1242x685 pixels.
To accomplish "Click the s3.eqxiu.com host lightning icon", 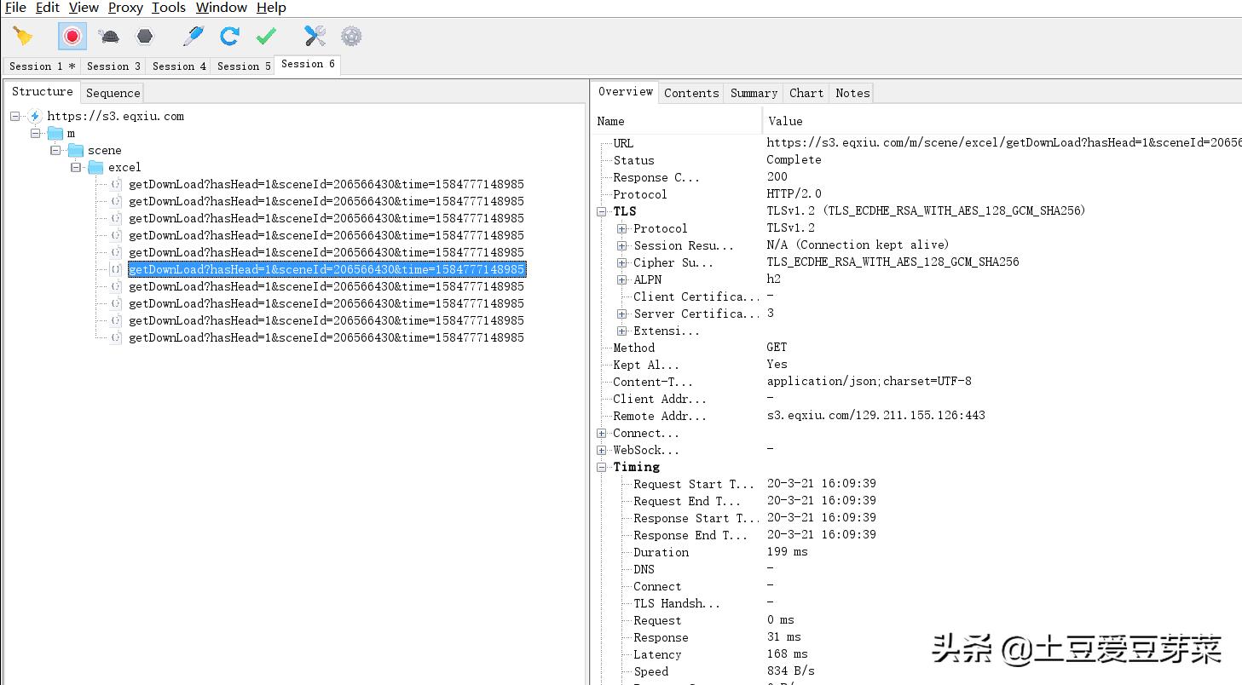I will click(x=35, y=116).
